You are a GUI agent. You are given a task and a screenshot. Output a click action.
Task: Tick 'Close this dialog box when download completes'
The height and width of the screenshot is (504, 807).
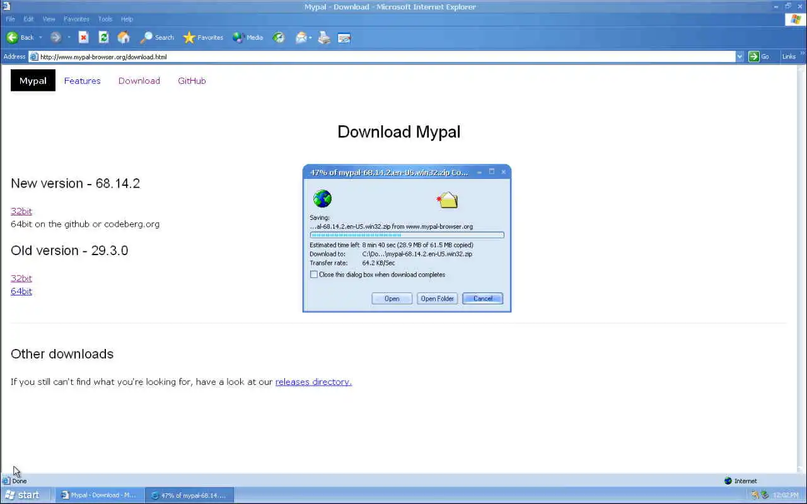tap(314, 275)
